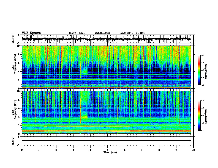218x168 pixels.
Task: Click the thick black ch.3 signal bar
Action: coord(106,141)
